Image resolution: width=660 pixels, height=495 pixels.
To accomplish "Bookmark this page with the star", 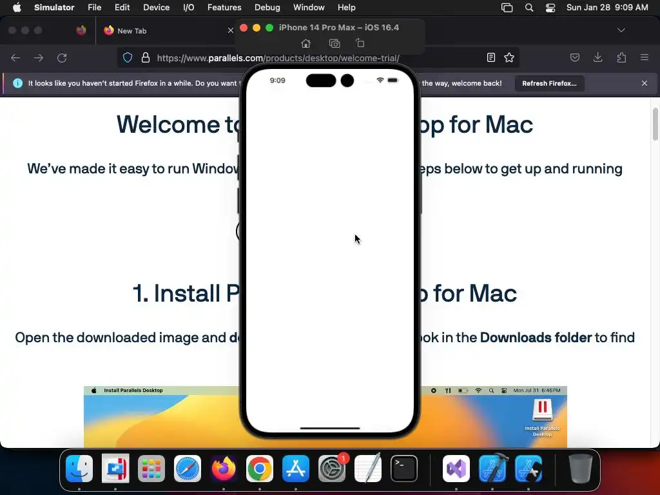I will 509,57.
